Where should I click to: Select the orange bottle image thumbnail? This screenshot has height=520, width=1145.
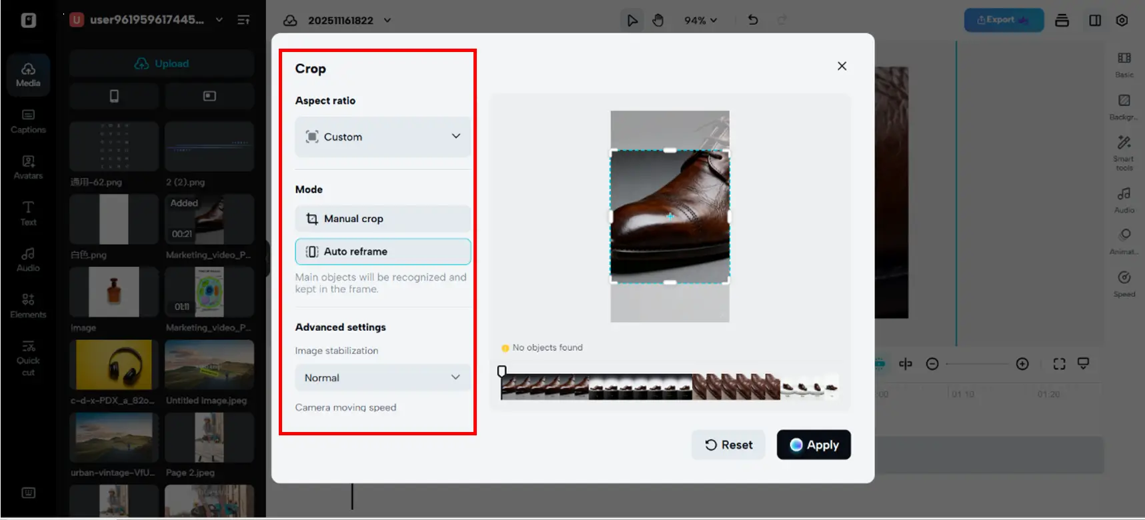click(x=114, y=292)
